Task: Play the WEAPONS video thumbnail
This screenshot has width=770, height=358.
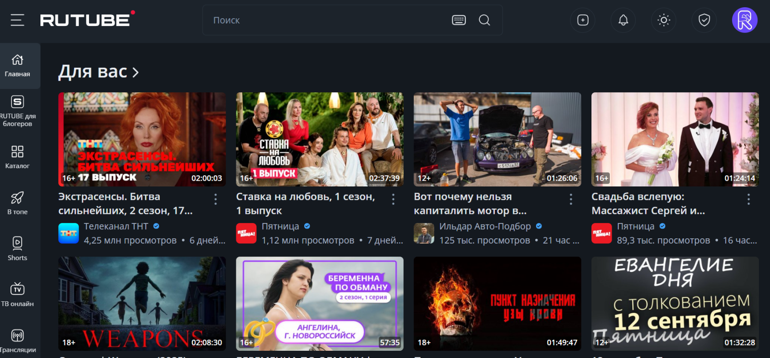Action: pyautogui.click(x=142, y=303)
